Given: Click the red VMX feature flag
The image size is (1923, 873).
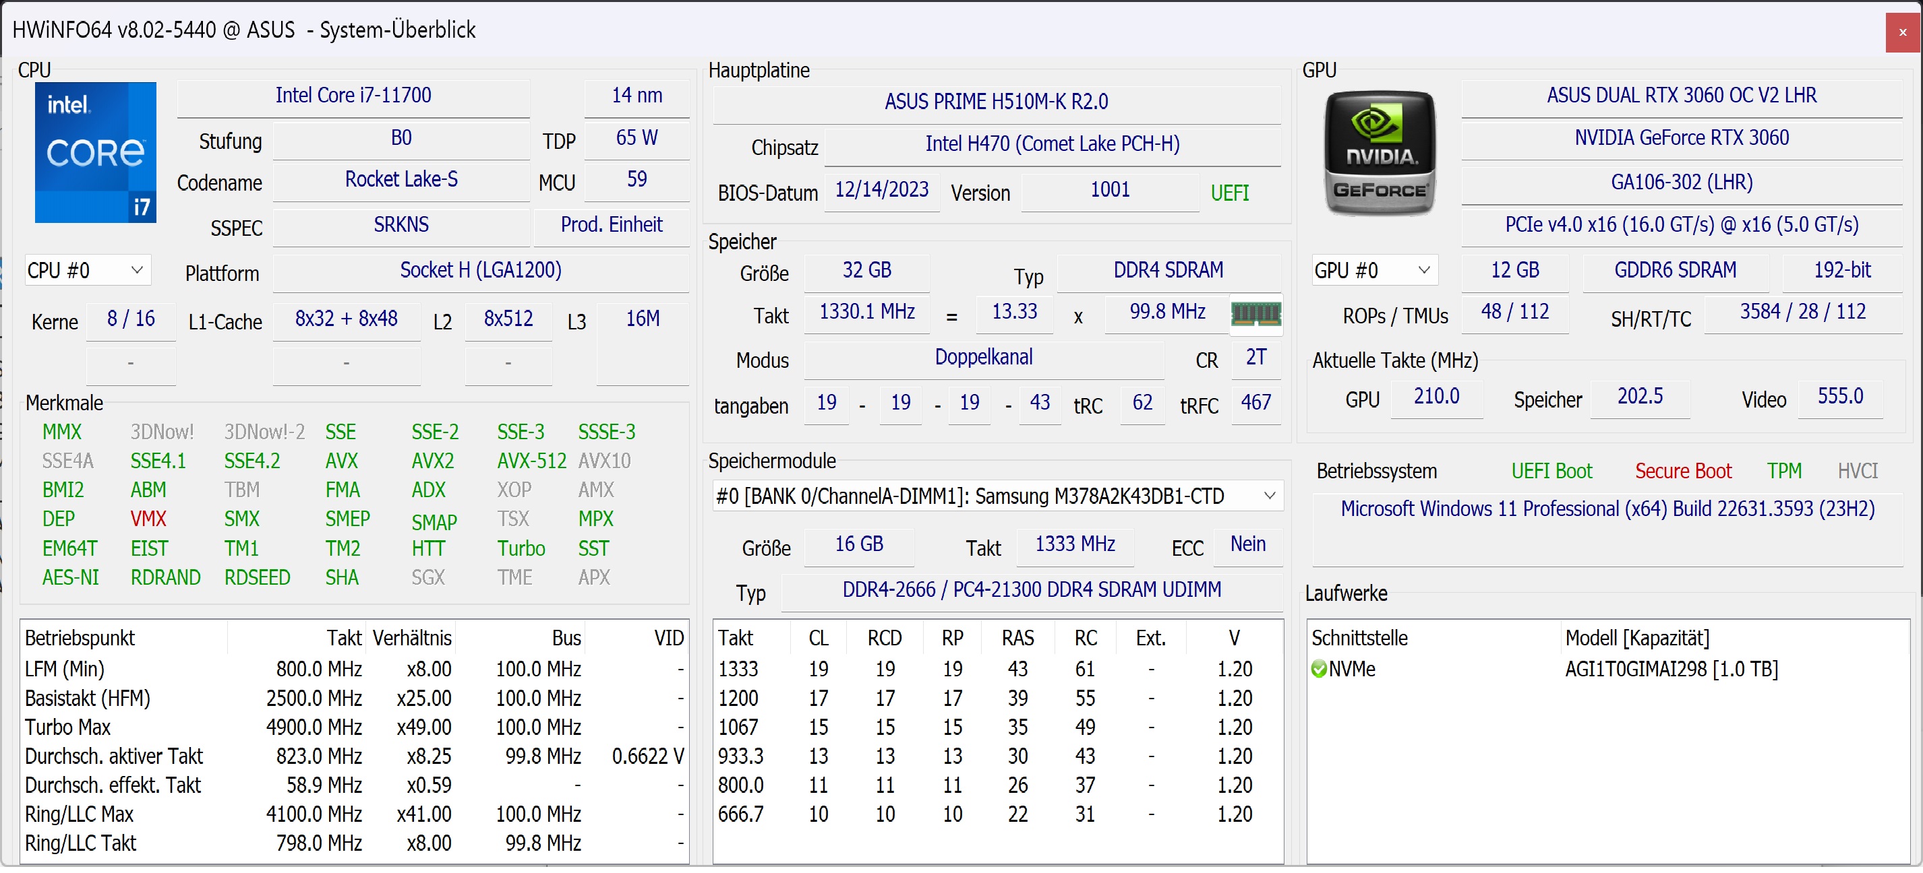Looking at the screenshot, I should [148, 519].
